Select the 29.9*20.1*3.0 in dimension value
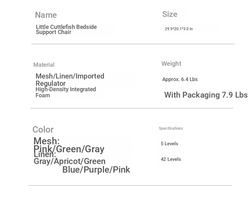 (x=179, y=29)
